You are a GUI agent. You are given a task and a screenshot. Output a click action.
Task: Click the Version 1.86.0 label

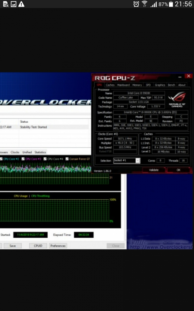(x=102, y=171)
